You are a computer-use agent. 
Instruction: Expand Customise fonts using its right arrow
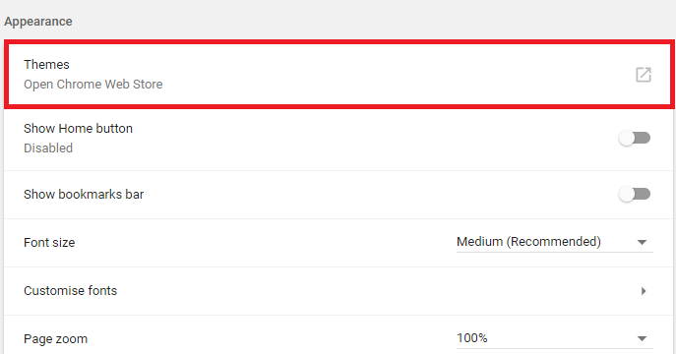click(644, 291)
